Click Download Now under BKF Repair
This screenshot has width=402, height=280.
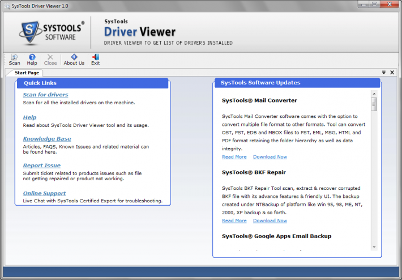270,220
